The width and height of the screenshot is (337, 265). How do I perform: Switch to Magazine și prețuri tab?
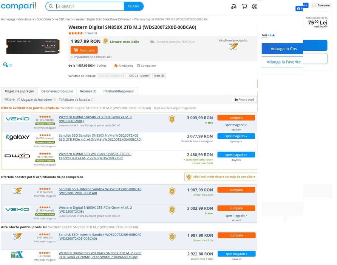tap(19, 91)
